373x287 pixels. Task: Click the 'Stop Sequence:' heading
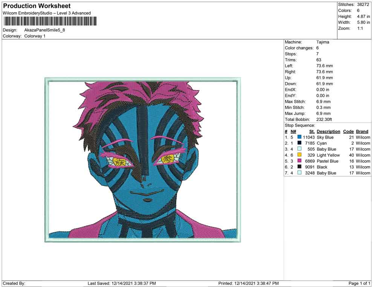pyautogui.click(x=300, y=125)
